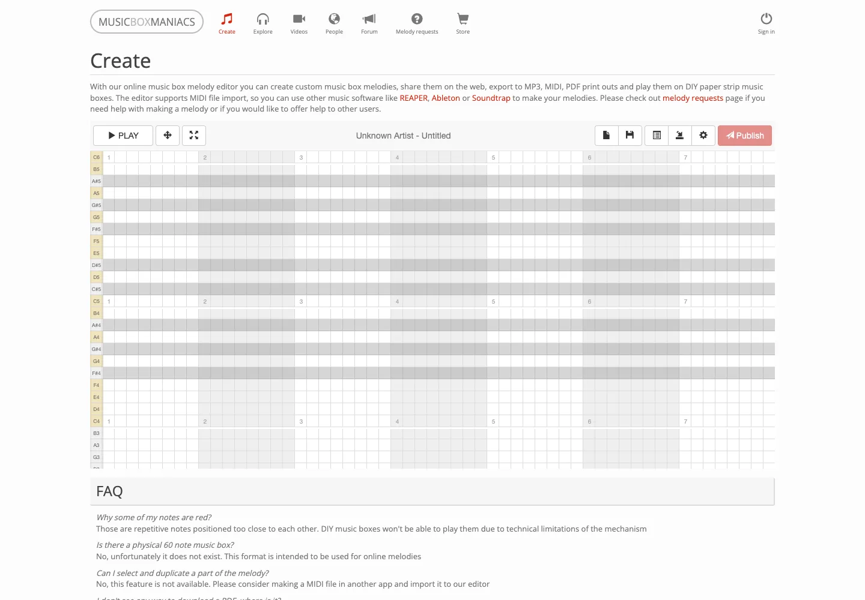Click 'Is there a physical 60 note music box?'
865x600 pixels.
click(x=165, y=545)
